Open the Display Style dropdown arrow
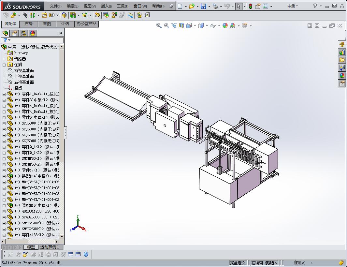Viewport: 347px width, 267px height. coord(207,26)
